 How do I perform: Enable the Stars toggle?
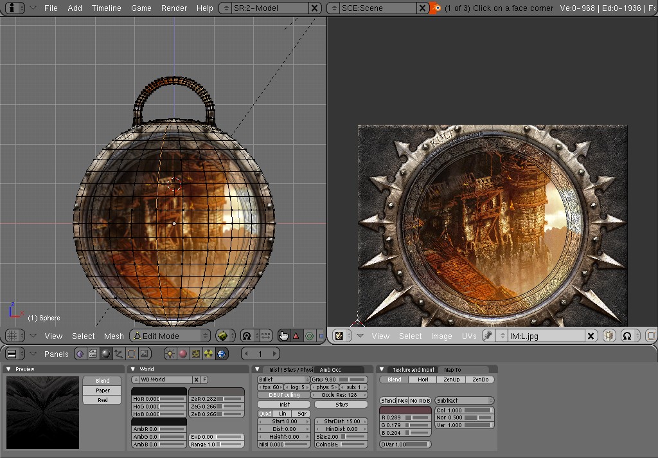click(x=341, y=404)
